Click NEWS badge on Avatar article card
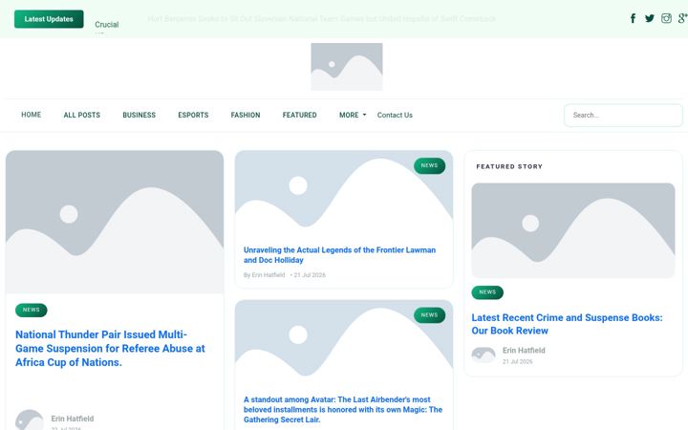The image size is (688, 430). point(429,315)
